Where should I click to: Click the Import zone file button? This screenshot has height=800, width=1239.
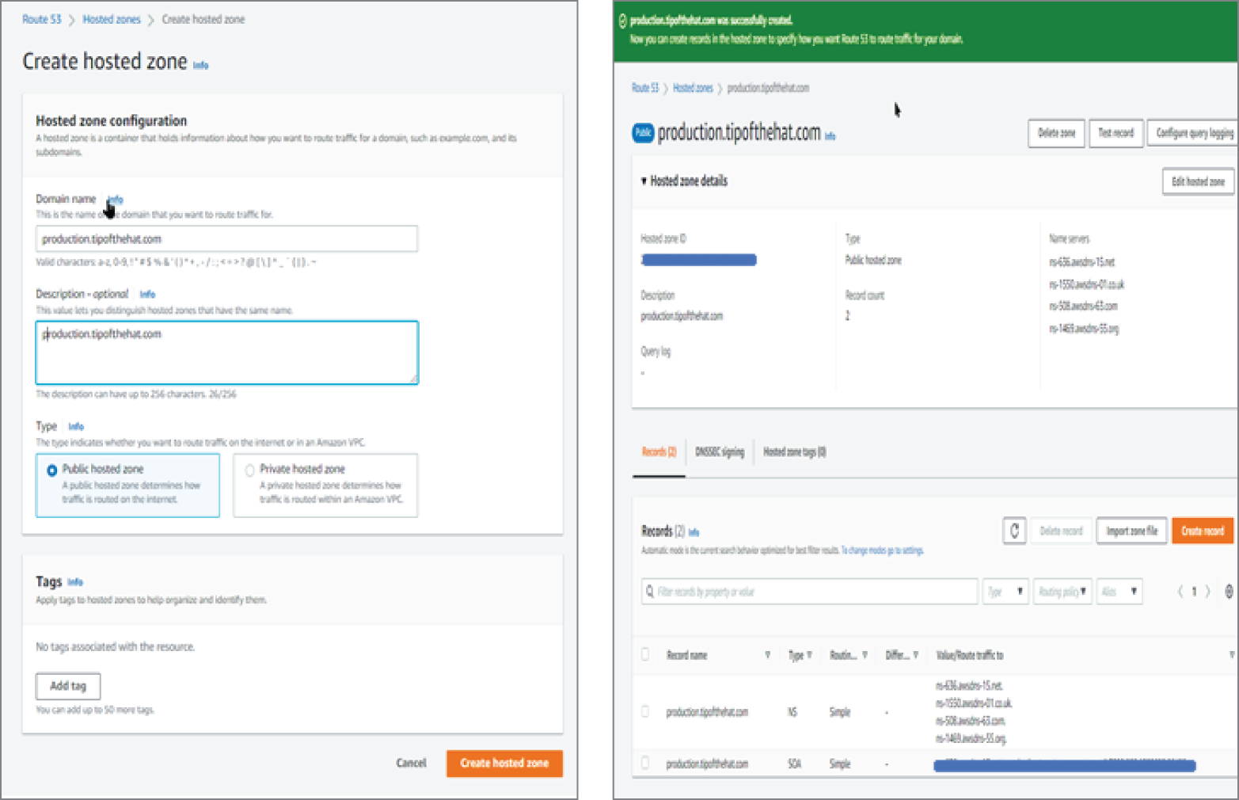click(1131, 531)
